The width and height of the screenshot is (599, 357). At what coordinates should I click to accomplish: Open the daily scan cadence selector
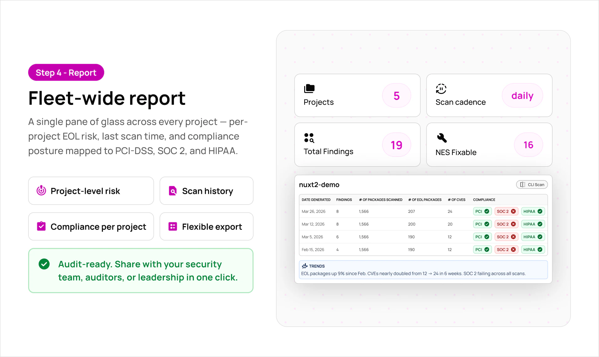pos(522,96)
